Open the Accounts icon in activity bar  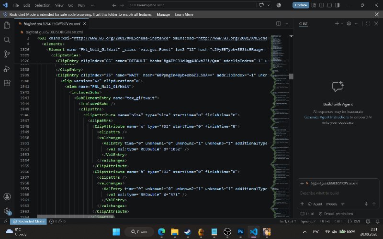point(7,196)
